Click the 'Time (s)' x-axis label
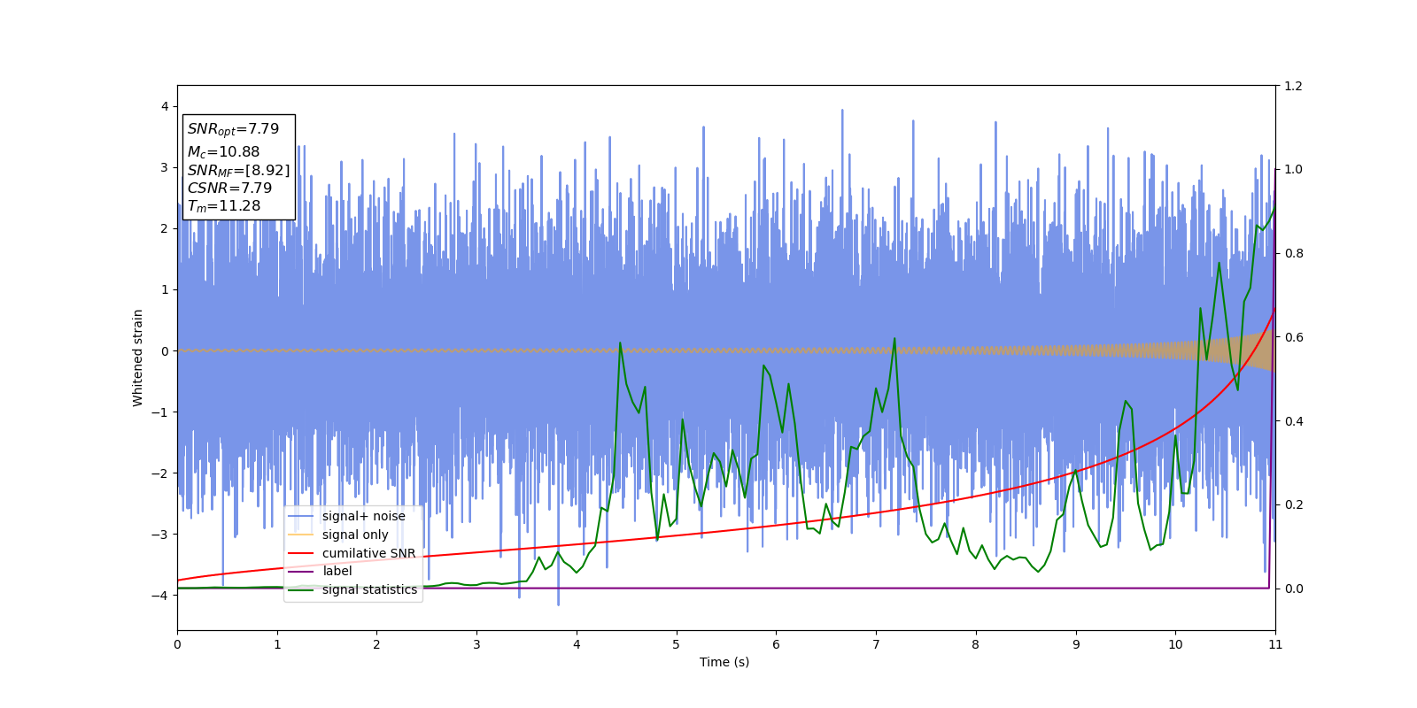Image resolution: width=1417 pixels, height=708 pixels. click(x=724, y=662)
